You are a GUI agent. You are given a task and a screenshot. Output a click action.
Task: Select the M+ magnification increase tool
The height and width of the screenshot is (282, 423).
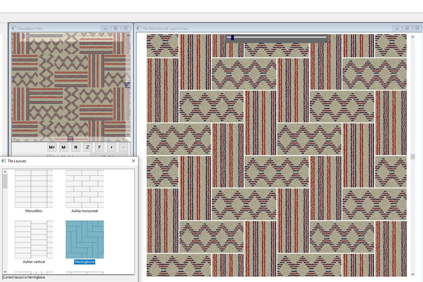click(52, 147)
